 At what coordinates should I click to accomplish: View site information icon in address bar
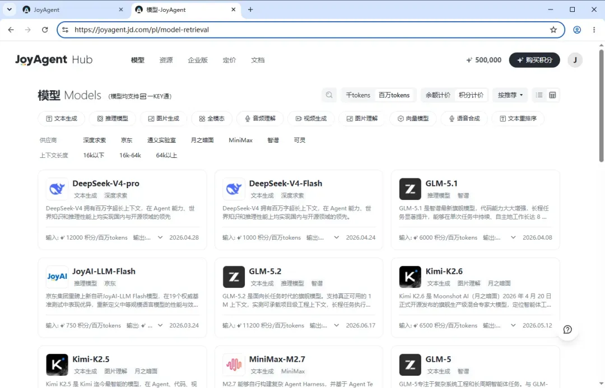65,30
